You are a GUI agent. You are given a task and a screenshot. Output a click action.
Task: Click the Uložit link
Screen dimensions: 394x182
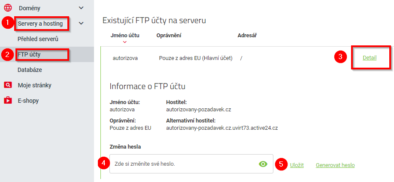(x=297, y=165)
